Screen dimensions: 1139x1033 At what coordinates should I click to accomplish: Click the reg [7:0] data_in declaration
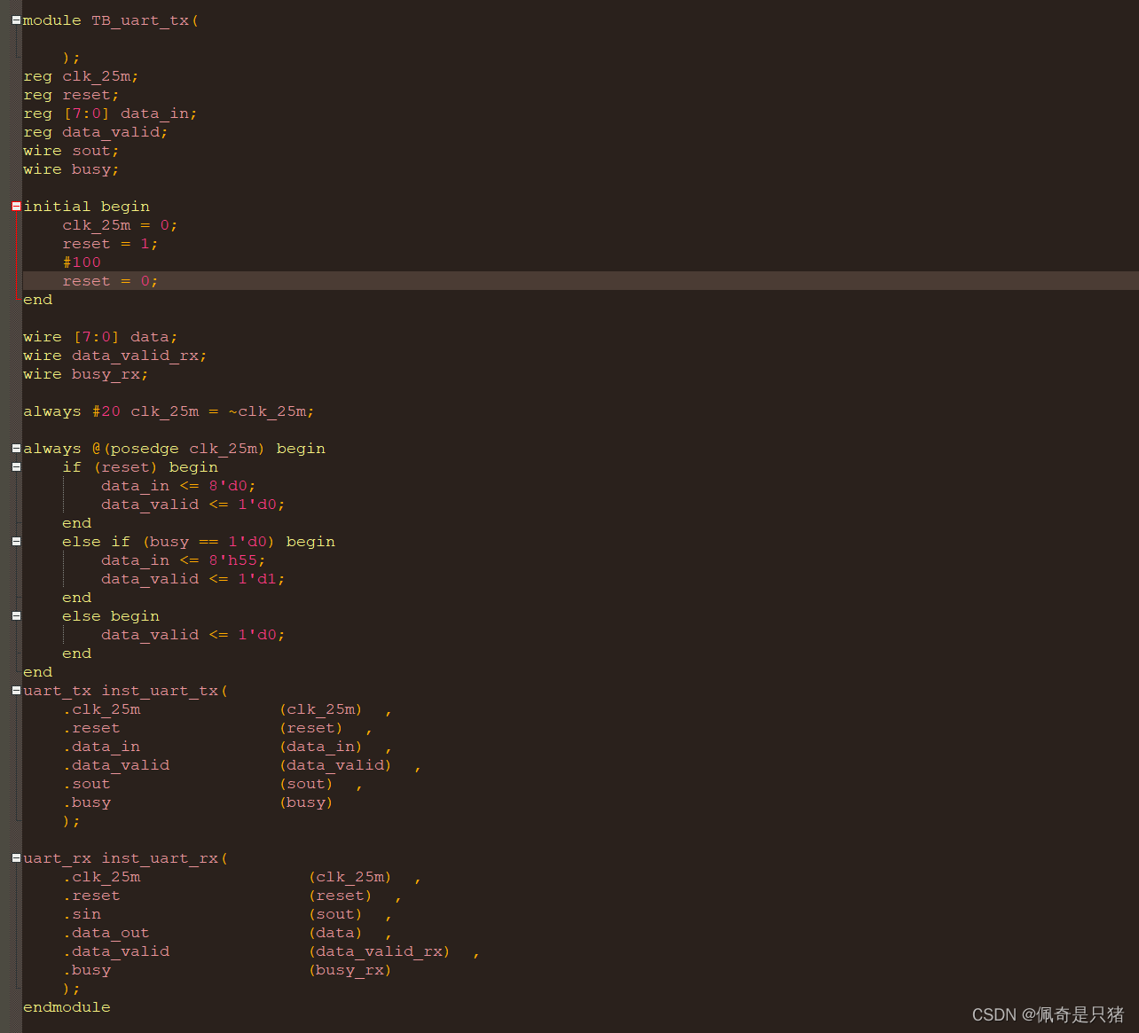tap(109, 113)
